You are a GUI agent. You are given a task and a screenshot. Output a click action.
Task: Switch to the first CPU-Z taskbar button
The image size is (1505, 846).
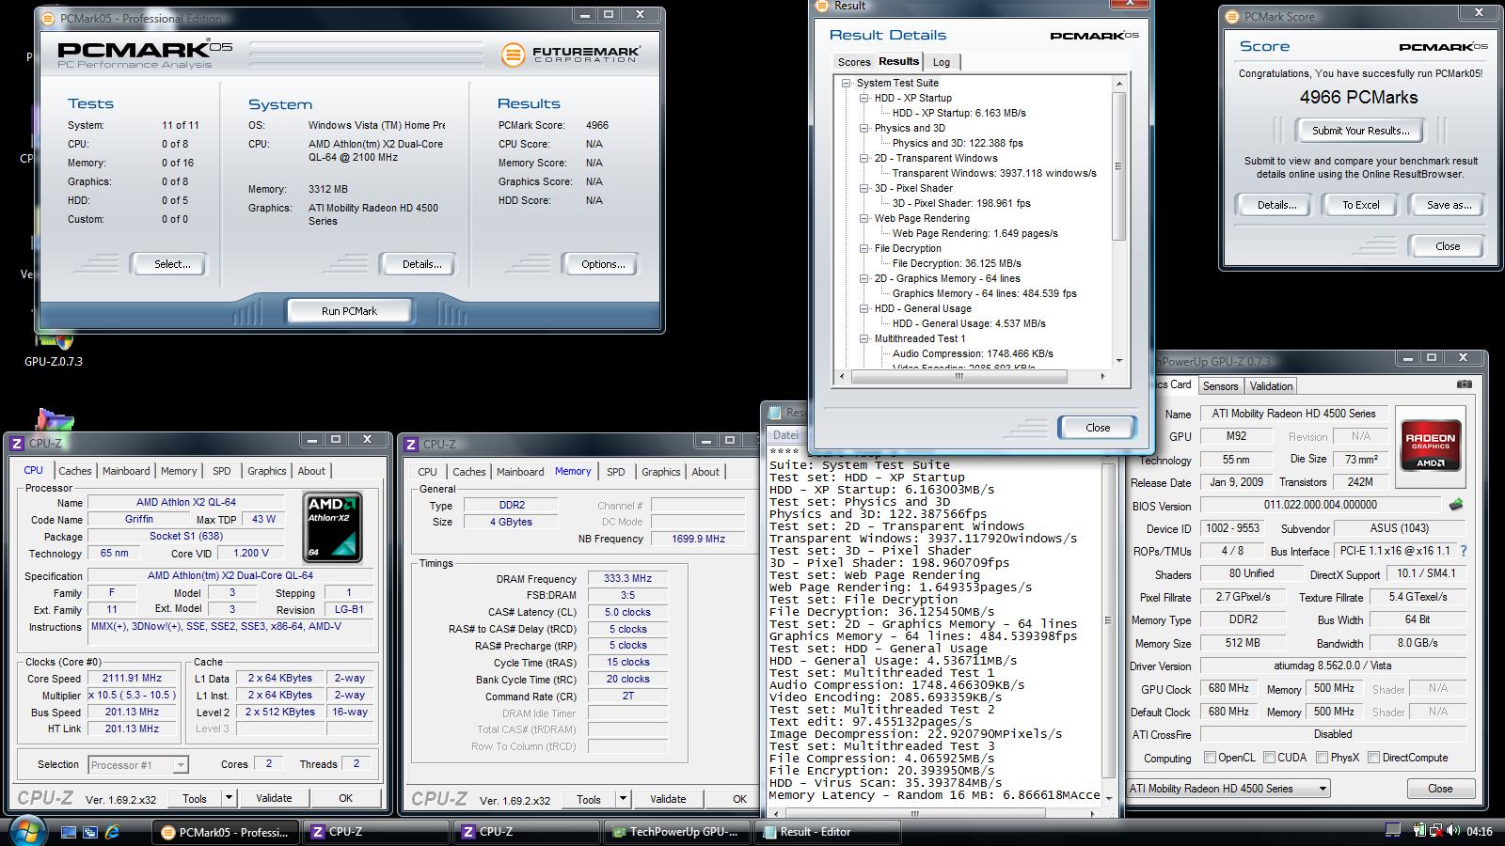[376, 832]
